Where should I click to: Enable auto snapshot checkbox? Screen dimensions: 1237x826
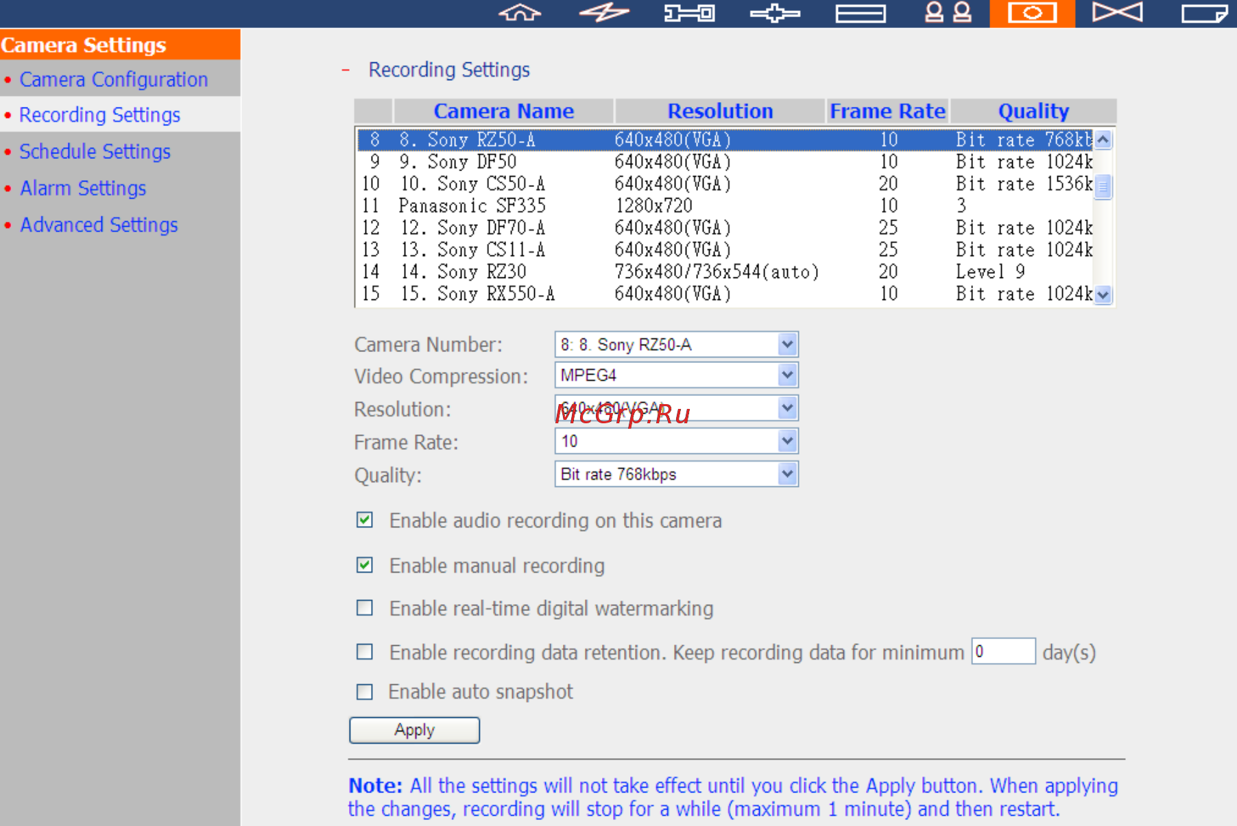click(365, 692)
